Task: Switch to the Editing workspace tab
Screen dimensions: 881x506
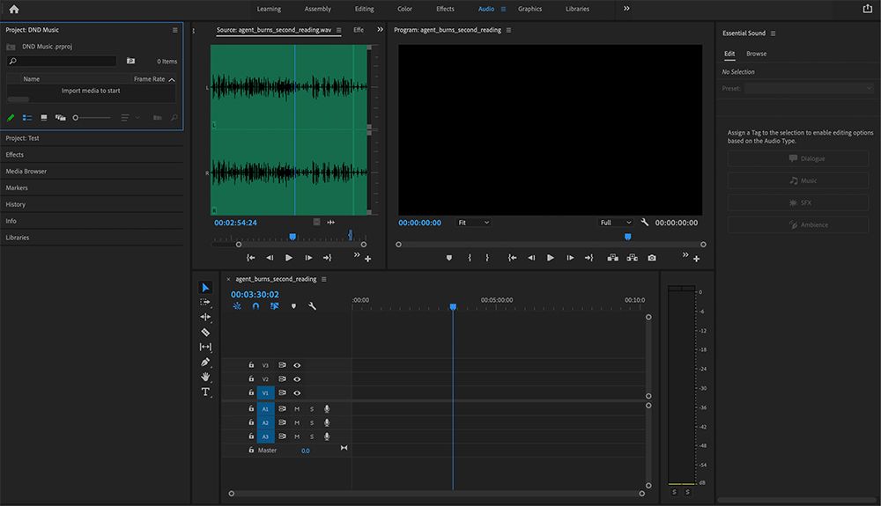Action: 364,9
